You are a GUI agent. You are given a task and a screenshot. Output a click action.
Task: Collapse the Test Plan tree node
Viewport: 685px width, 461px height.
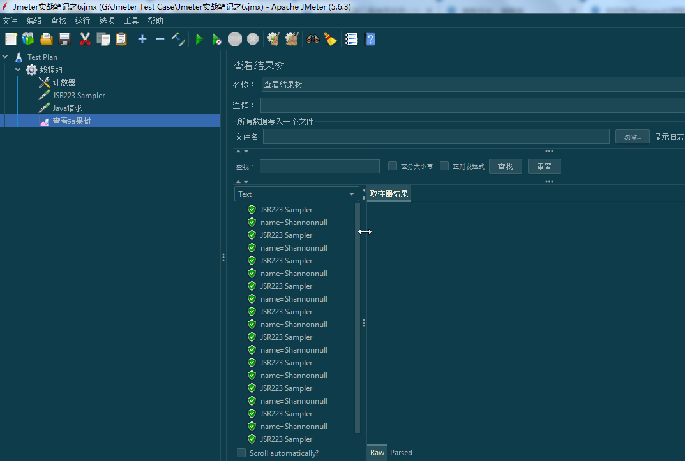pos(5,57)
